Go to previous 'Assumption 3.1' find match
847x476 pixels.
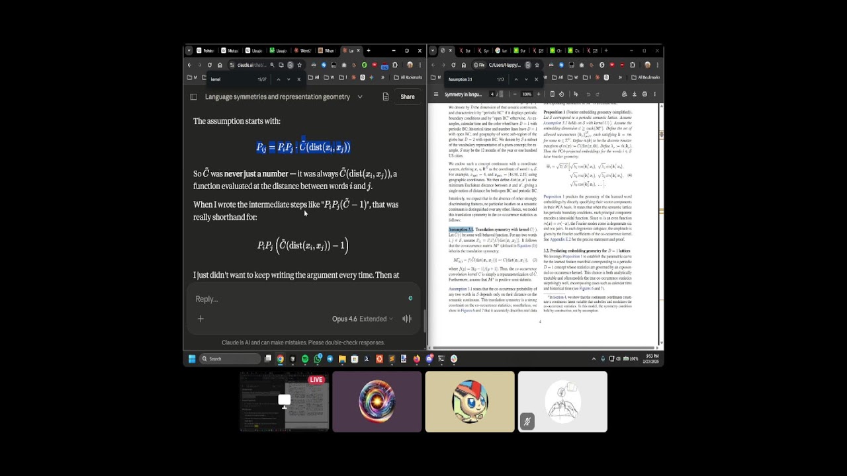pyautogui.click(x=515, y=79)
